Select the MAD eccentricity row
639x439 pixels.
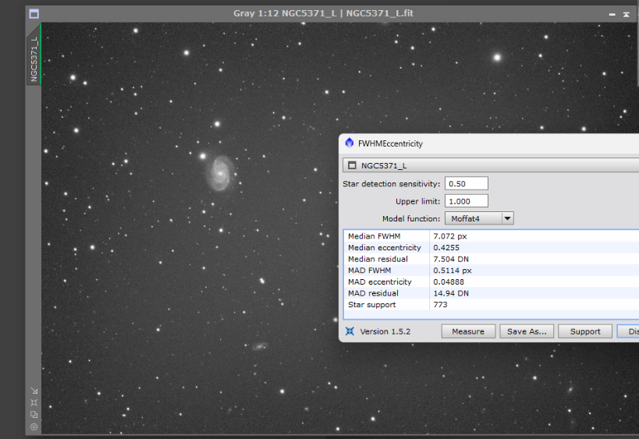coord(492,281)
